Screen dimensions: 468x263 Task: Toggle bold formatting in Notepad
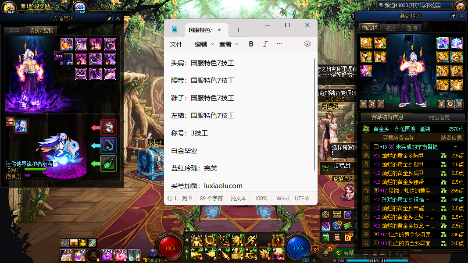tap(251, 44)
